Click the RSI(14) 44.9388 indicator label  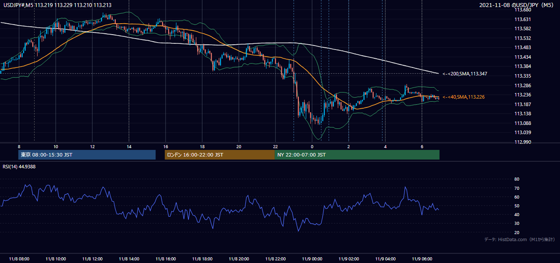coord(19,167)
